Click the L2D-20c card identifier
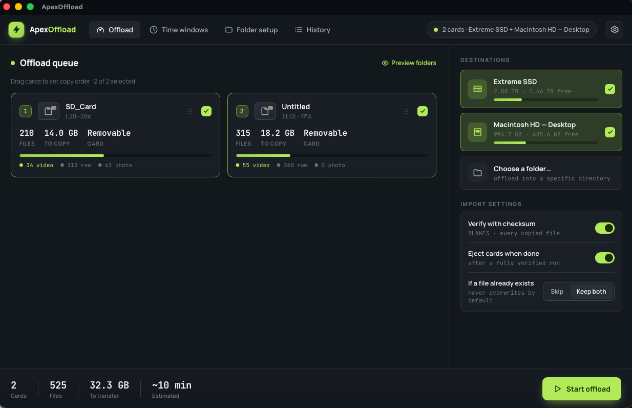The height and width of the screenshot is (408, 632). (78, 116)
